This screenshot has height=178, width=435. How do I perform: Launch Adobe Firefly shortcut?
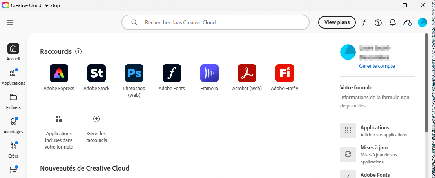(285, 73)
